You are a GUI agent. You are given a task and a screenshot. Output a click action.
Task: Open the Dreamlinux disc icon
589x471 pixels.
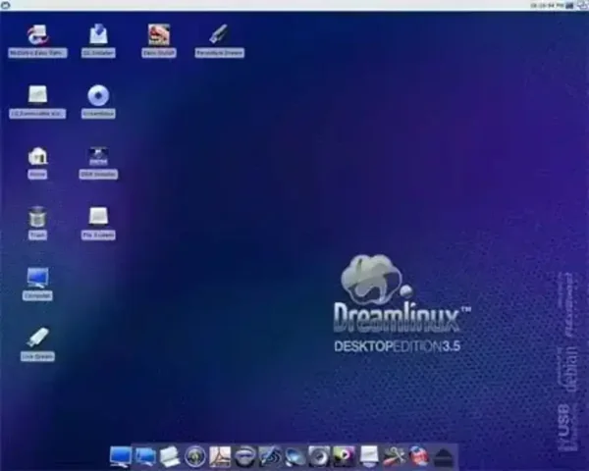tap(98, 95)
